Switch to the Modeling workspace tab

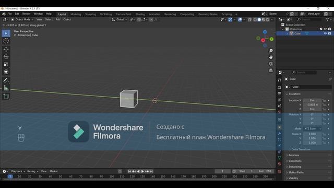[76, 14]
